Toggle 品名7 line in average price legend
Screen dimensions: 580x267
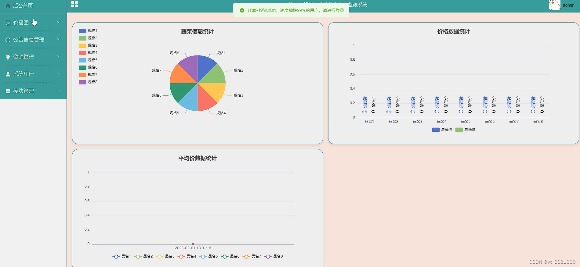[x=252, y=256]
